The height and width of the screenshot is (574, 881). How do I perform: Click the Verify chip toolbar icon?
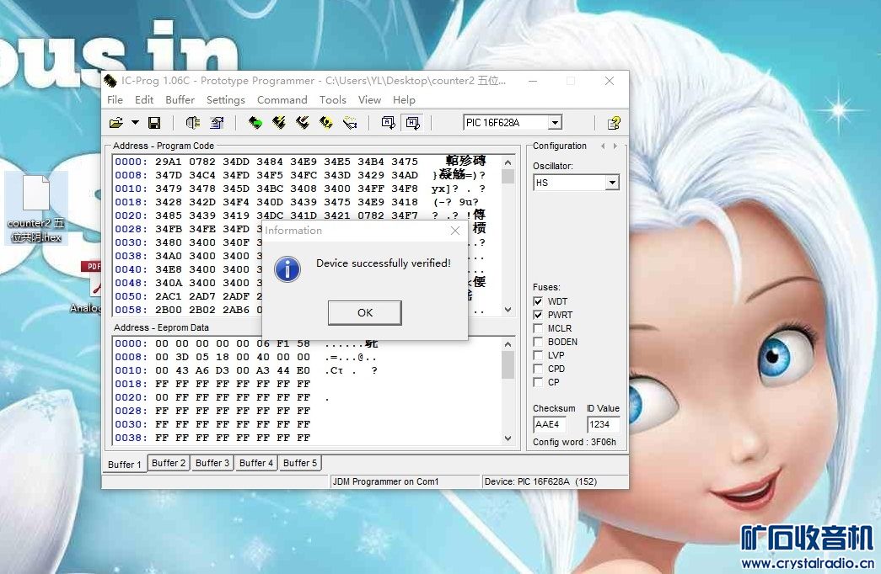click(x=326, y=123)
